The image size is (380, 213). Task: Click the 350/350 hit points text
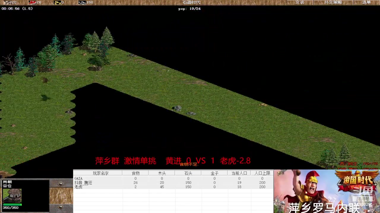tap(11, 208)
